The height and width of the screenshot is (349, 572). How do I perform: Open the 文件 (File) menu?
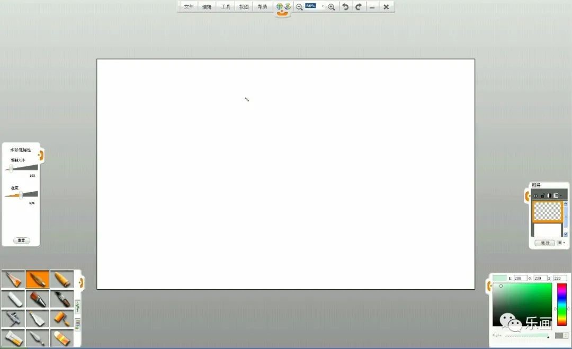(x=189, y=7)
